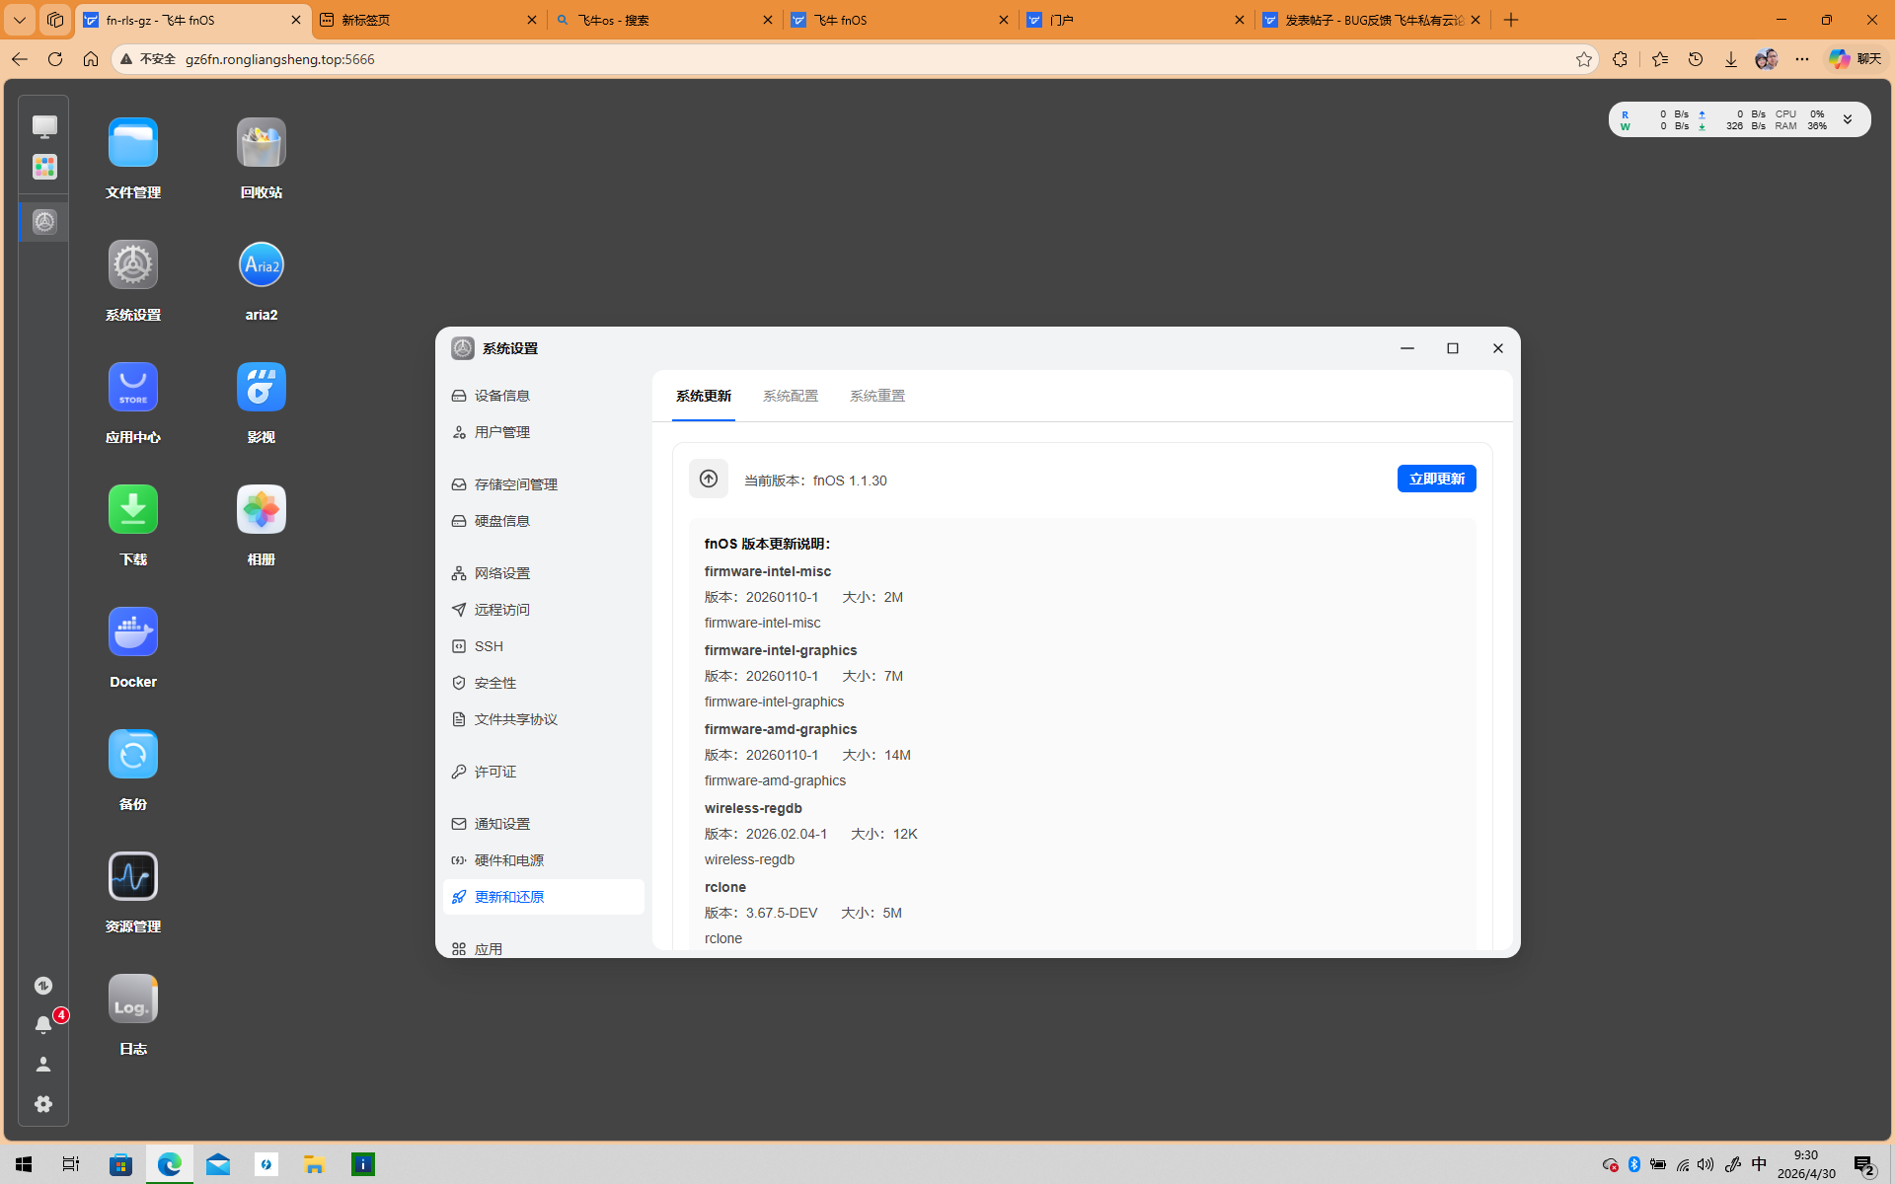Launch the 系统设置 desktop icon

133,265
